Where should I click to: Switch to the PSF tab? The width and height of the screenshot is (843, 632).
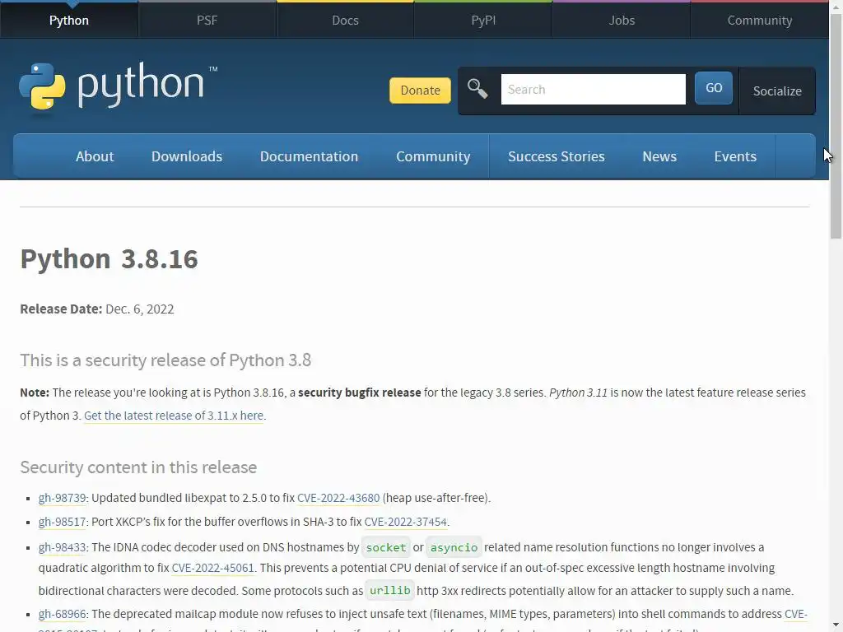[x=207, y=20]
